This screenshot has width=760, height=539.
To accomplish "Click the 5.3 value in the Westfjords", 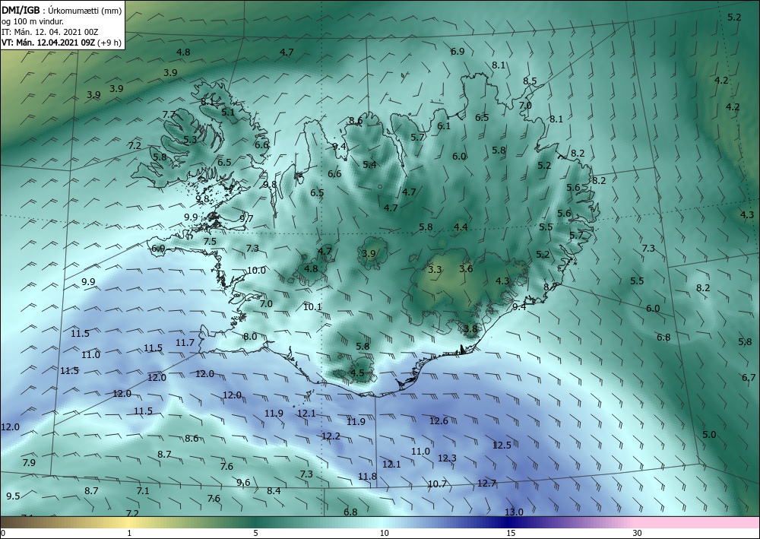I will pos(190,139).
